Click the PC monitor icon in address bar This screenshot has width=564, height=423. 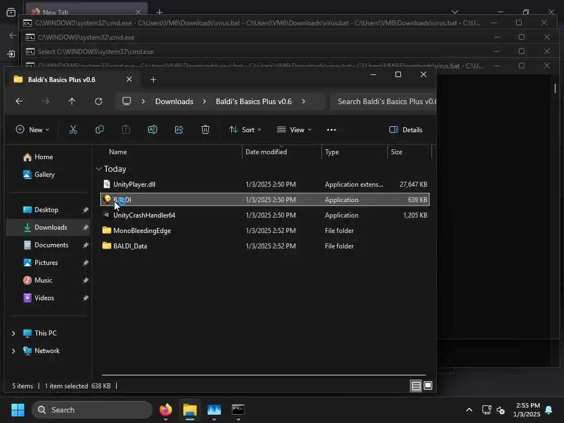127,101
